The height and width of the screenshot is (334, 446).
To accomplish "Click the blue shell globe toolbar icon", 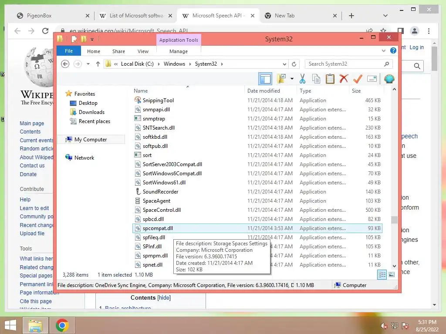I will click(389, 79).
